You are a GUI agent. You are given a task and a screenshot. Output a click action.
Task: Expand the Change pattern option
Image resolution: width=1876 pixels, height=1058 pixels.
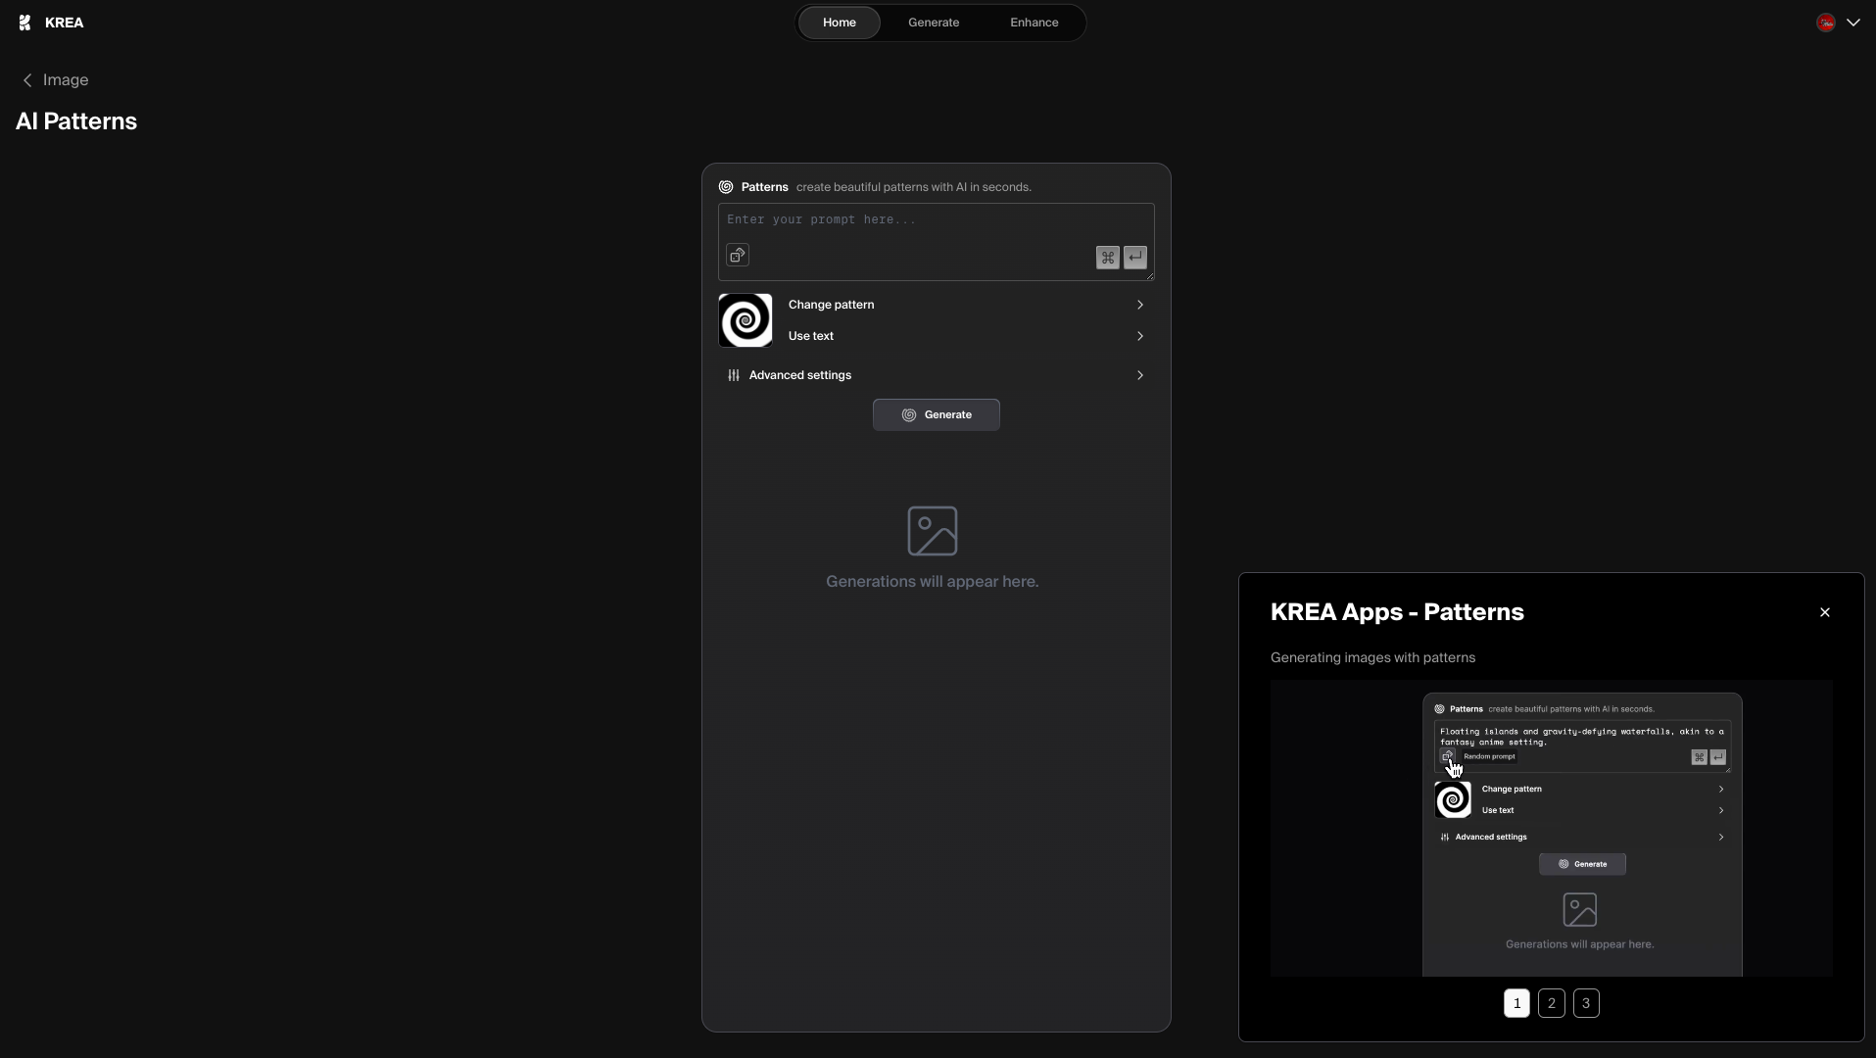1139,305
